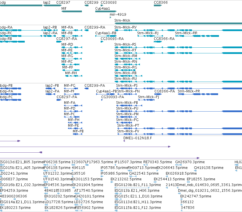Click the DME1-012N18.F clone label

coord(138,138)
